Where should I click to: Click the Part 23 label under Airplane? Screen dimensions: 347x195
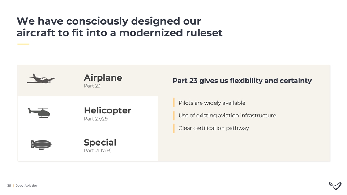(x=92, y=86)
